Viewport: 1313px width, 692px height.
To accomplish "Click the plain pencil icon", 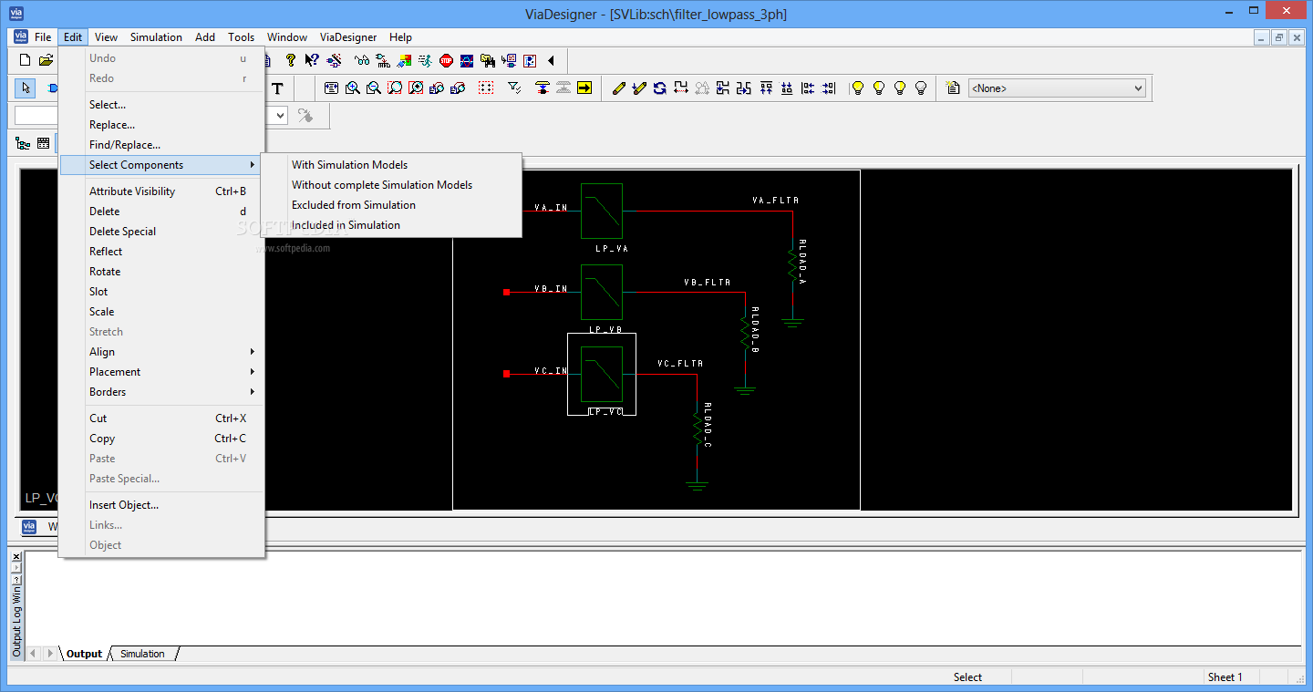I will pos(618,88).
